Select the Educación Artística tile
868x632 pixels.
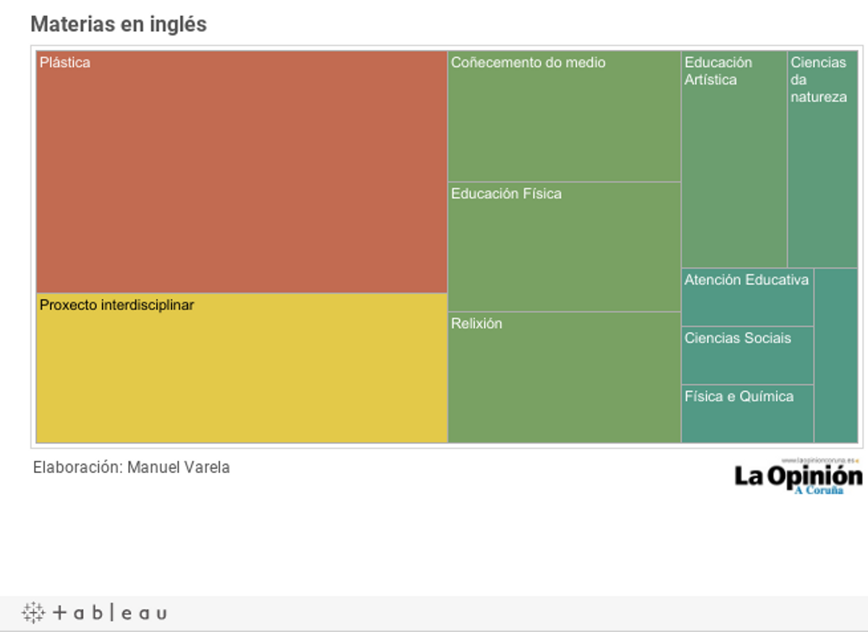[x=733, y=159]
